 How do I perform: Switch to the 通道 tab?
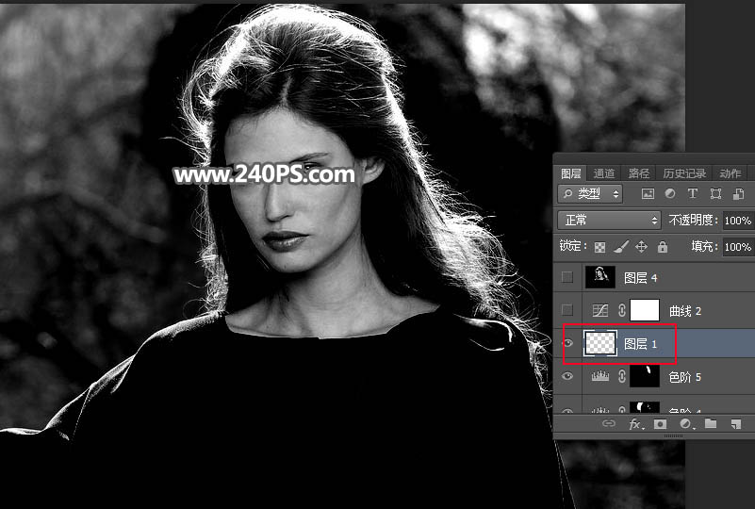point(604,173)
